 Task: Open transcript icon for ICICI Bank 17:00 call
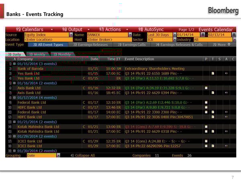pyautogui.click(x=213, y=146)
